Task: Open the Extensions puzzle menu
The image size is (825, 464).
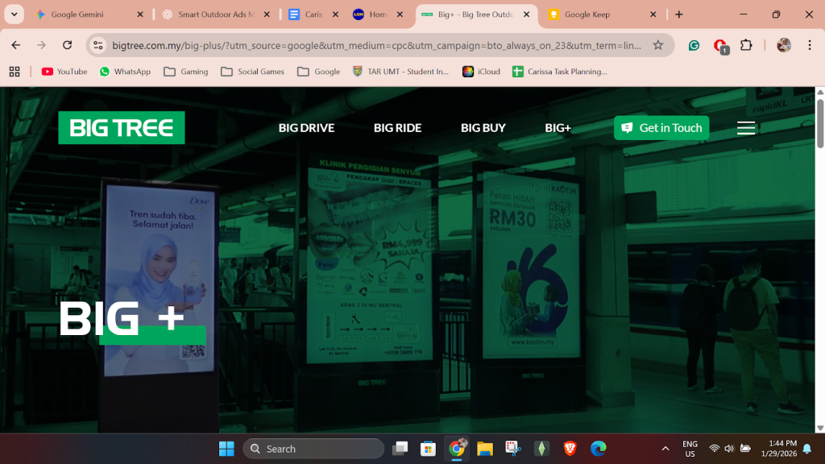Action: pos(746,45)
